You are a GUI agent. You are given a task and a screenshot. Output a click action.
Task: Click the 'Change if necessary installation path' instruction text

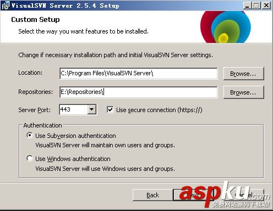click(x=116, y=55)
